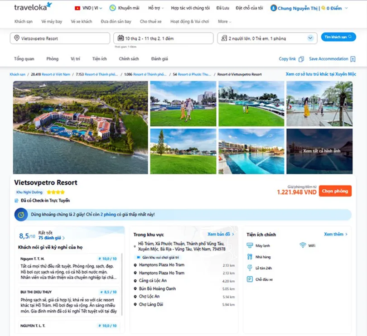Click the calendar icon in date field
This screenshot has height=336, width=367.
tap(120, 38)
